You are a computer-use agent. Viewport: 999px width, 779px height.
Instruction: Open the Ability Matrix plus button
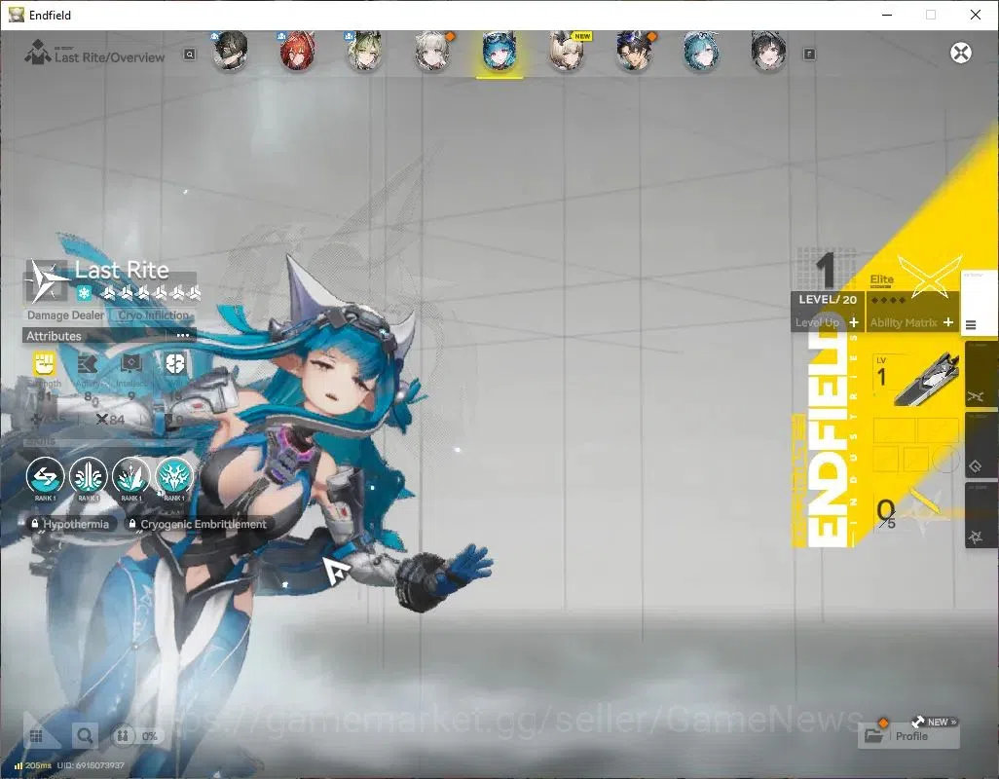point(948,323)
